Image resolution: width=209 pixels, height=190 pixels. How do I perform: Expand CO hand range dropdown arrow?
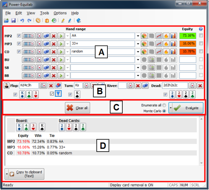138,52
